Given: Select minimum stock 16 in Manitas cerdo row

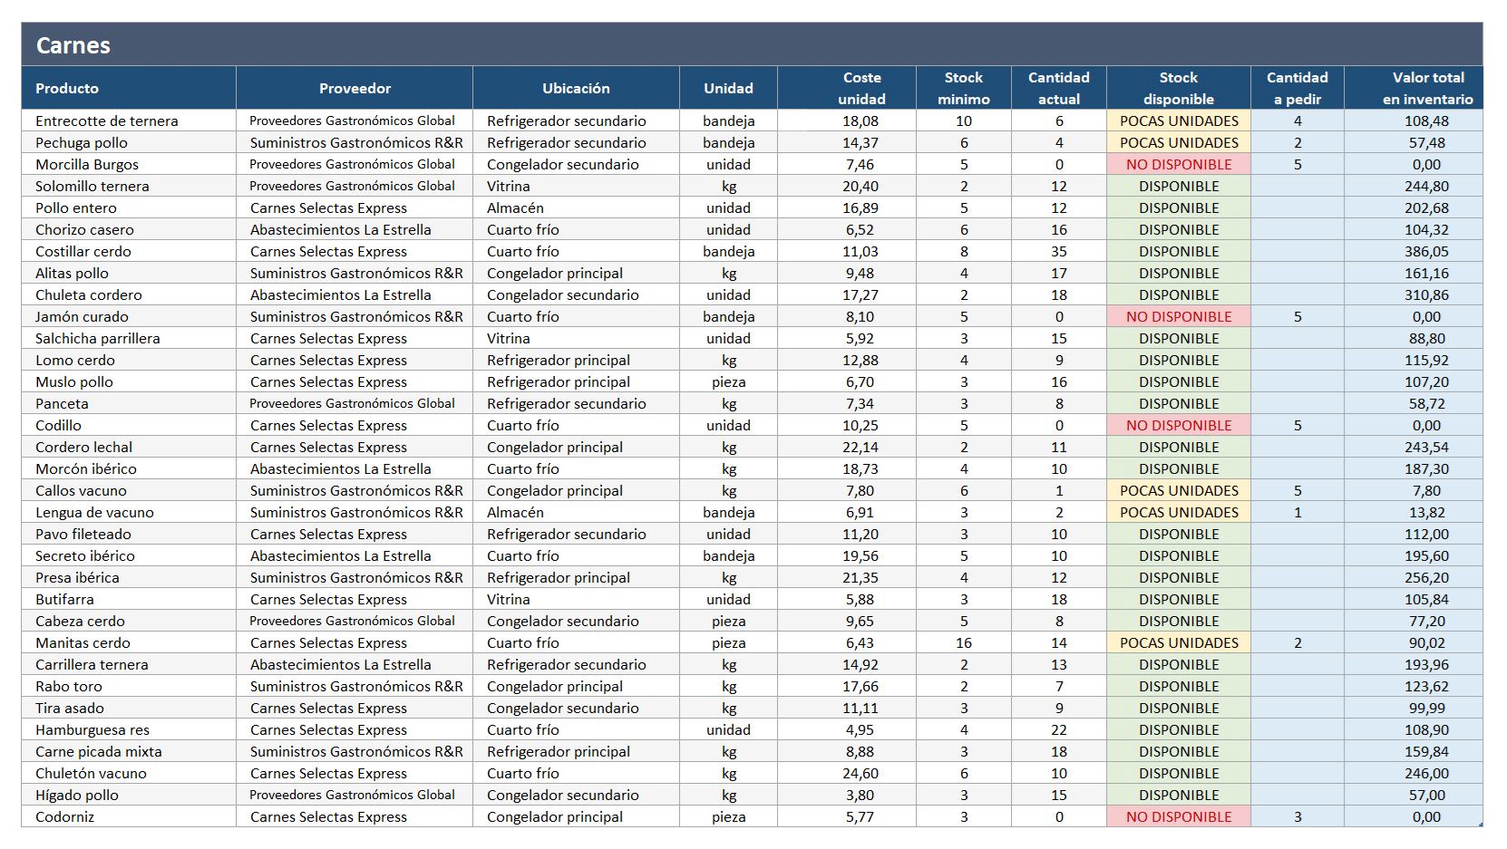Looking at the screenshot, I should pyautogui.click(x=964, y=642).
